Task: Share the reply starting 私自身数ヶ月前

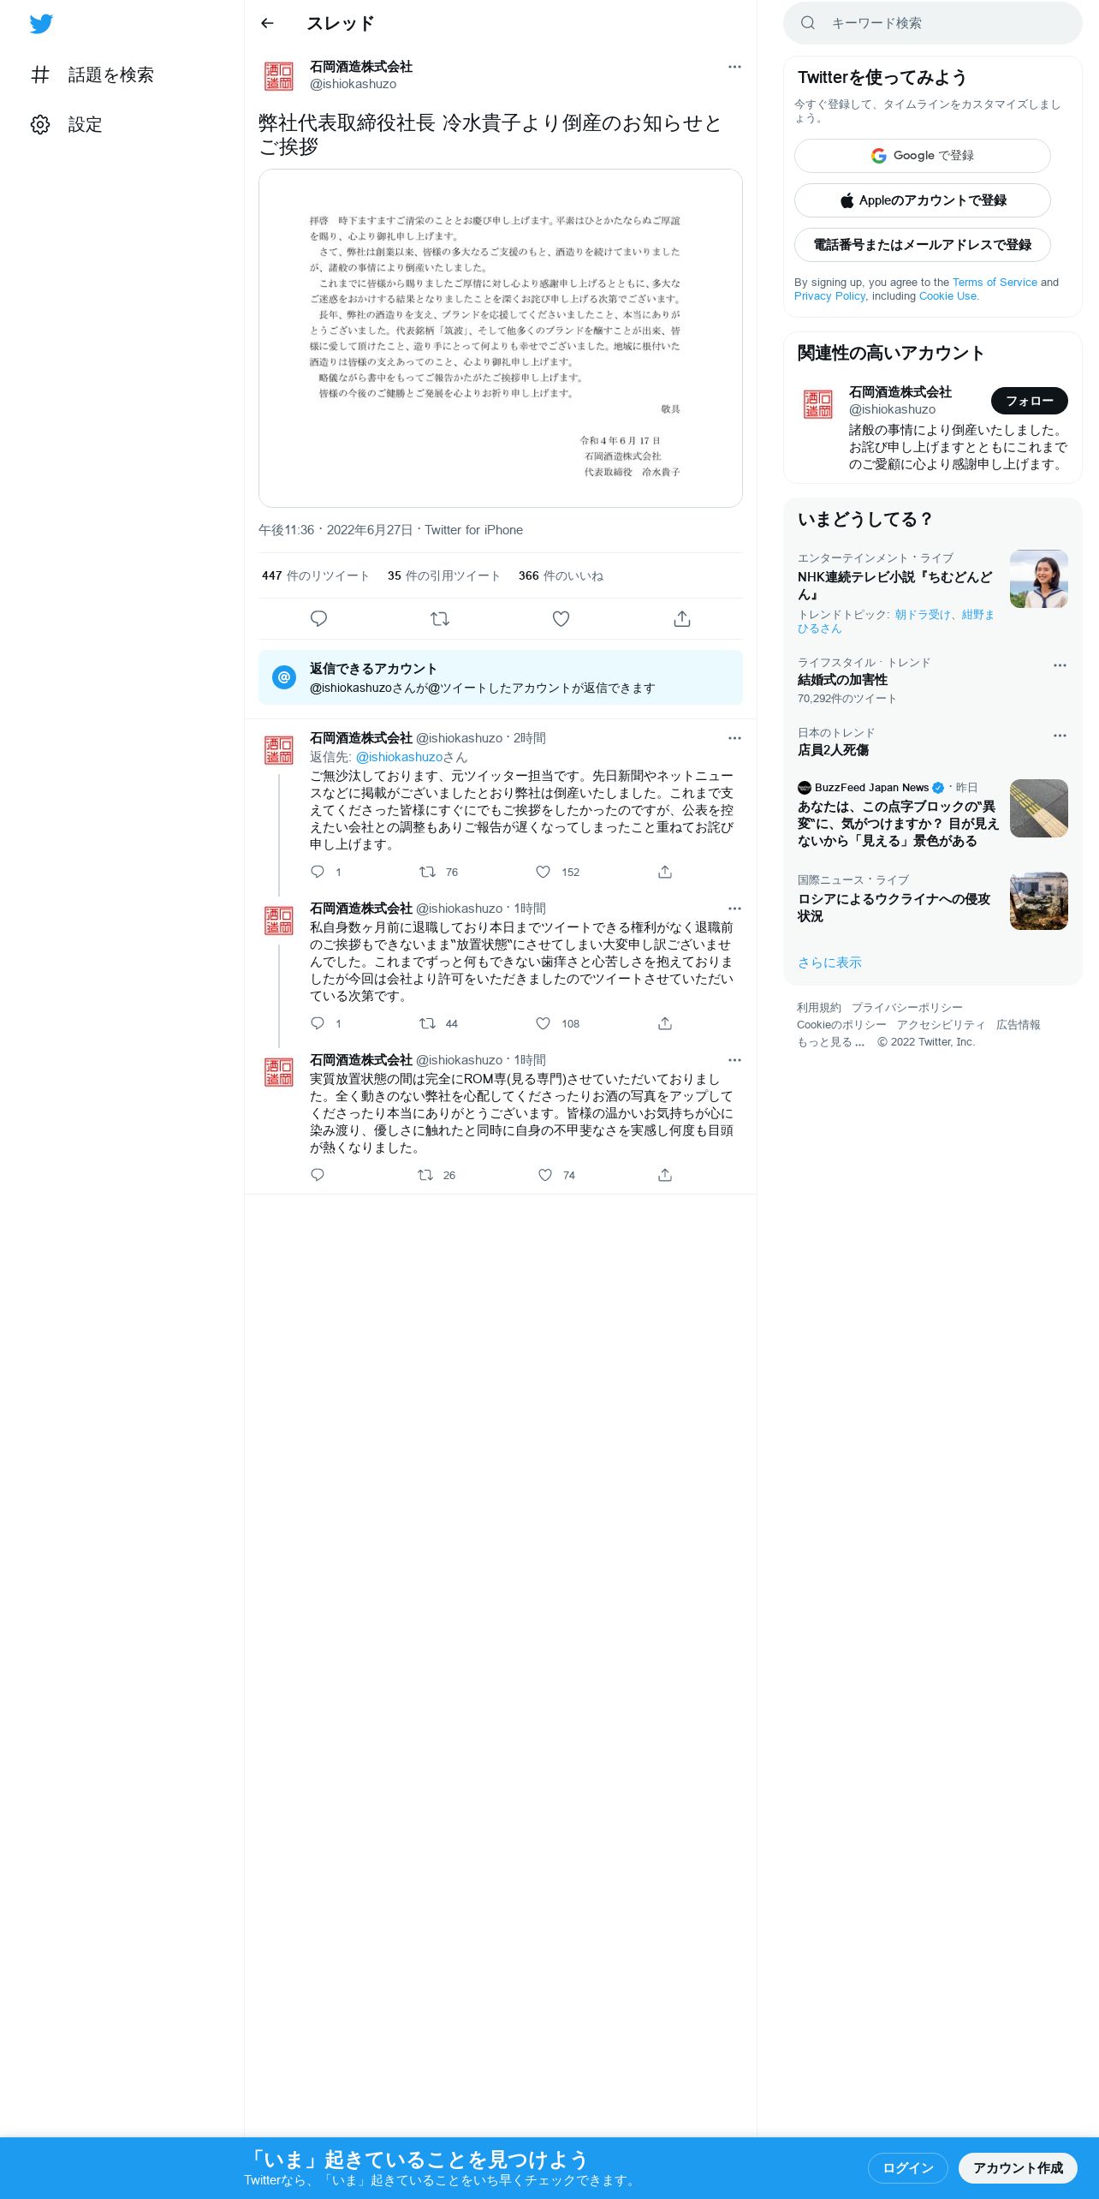Action: [665, 1023]
